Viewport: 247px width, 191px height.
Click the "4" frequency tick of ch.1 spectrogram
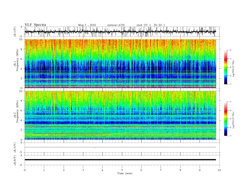click(22, 69)
